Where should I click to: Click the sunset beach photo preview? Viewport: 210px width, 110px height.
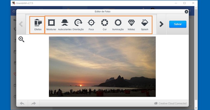click(x=102, y=67)
